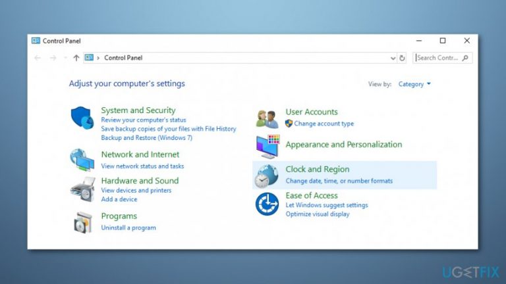The height and width of the screenshot is (284, 506).
Task: Click Change date, time, or number formats
Action: (x=339, y=181)
